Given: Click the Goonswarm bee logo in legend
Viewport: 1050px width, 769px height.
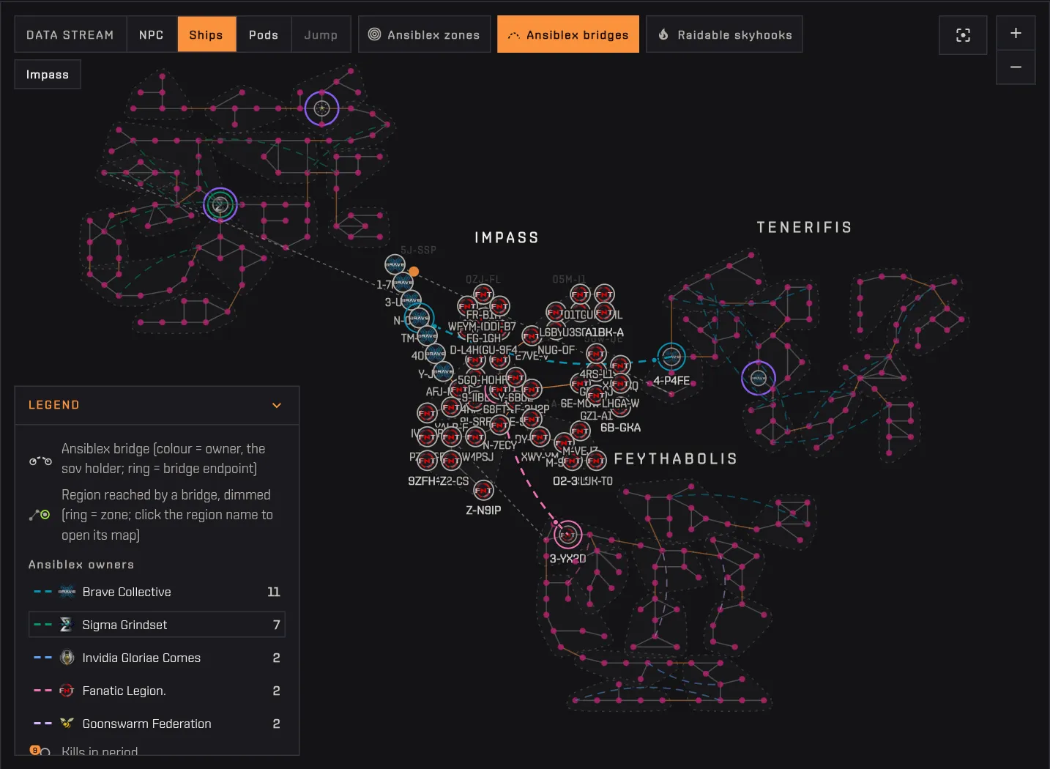Looking at the screenshot, I should click(x=67, y=724).
